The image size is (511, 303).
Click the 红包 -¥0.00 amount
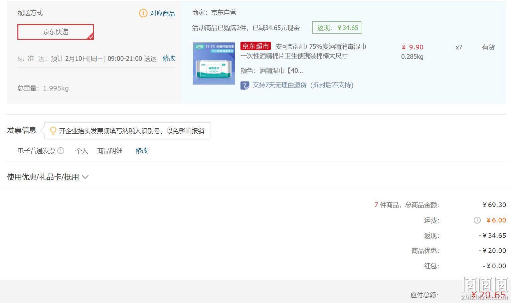[x=494, y=266]
